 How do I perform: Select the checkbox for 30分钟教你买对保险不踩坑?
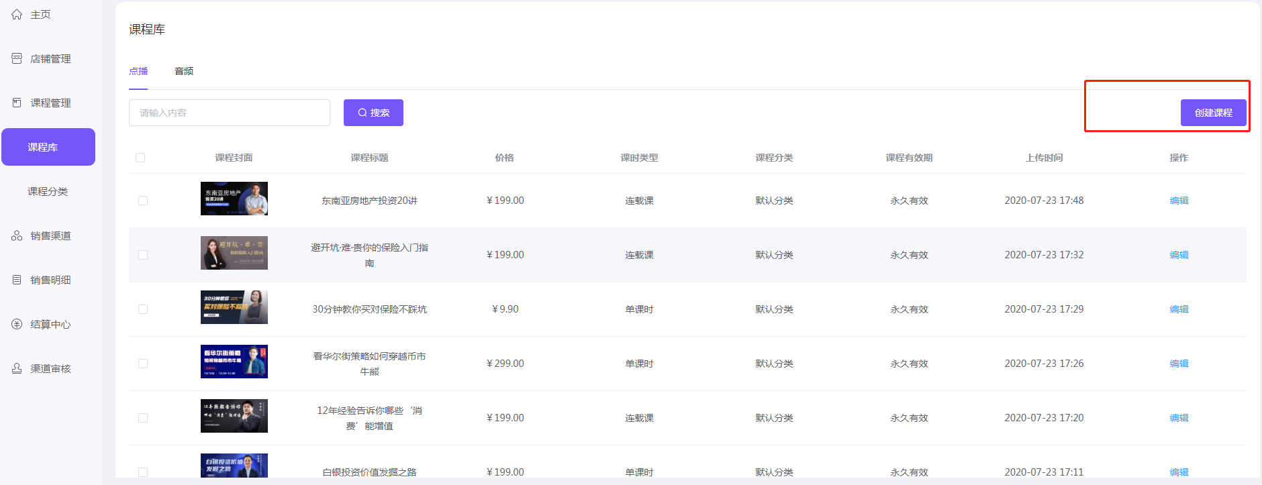coord(143,309)
